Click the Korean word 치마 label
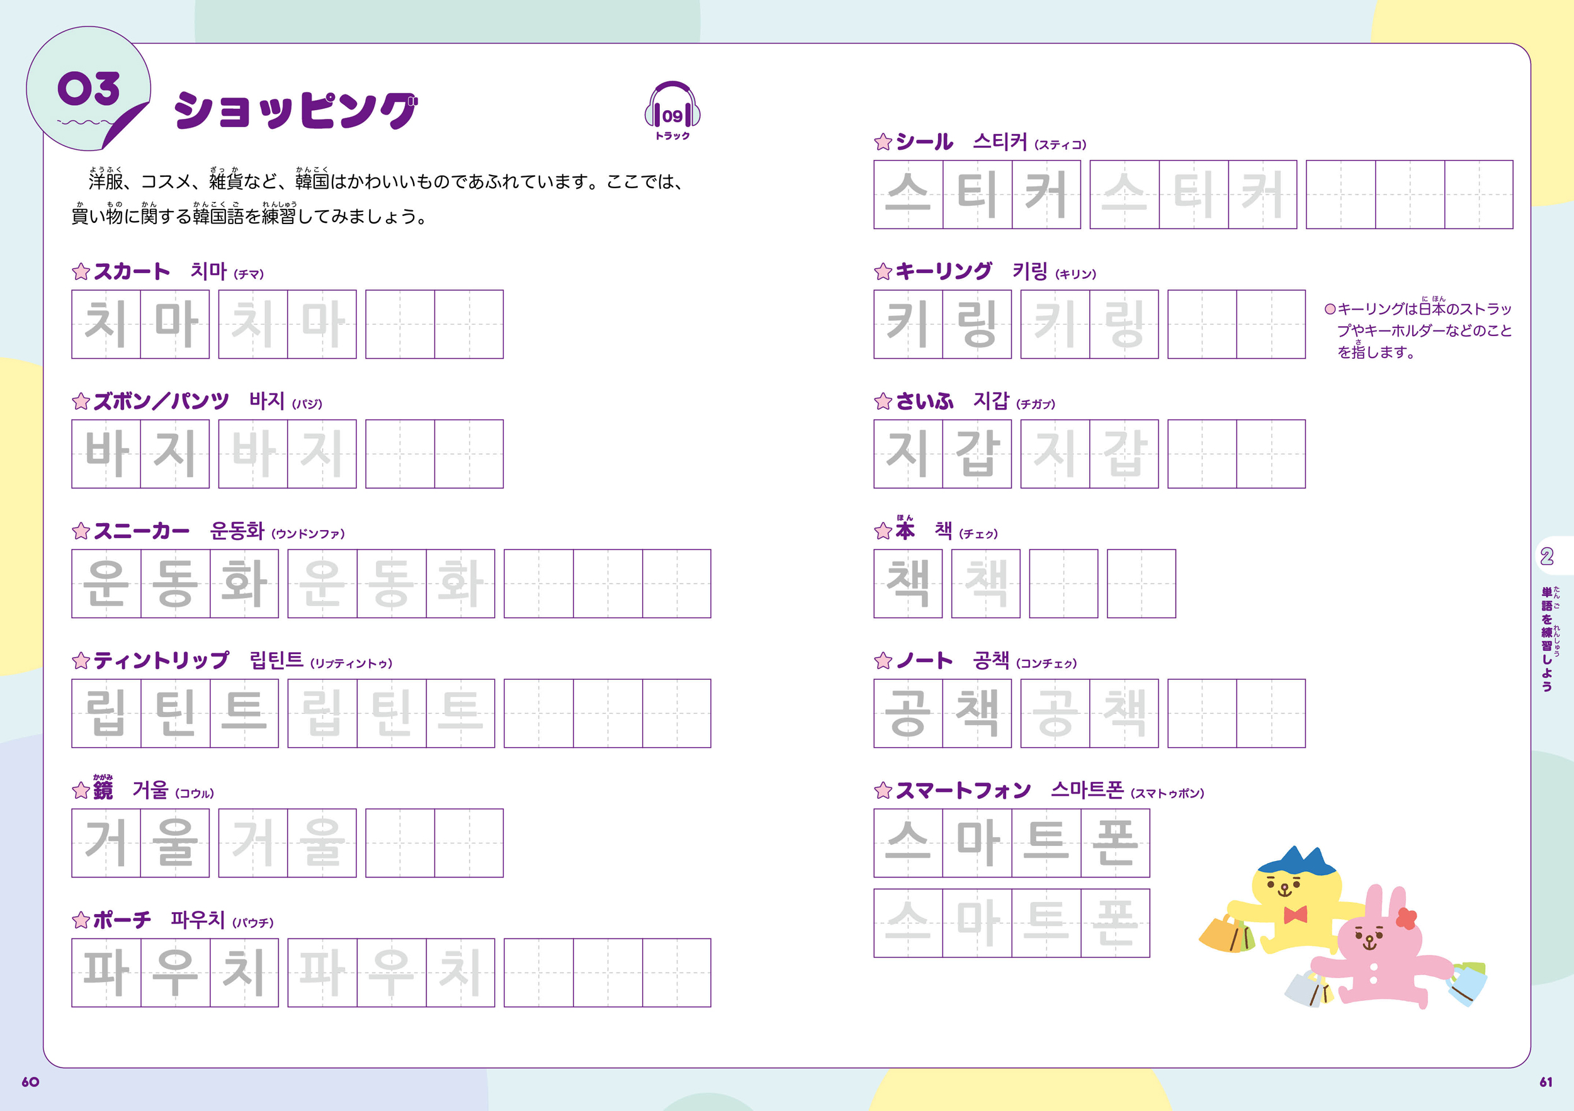 pyautogui.click(x=208, y=271)
